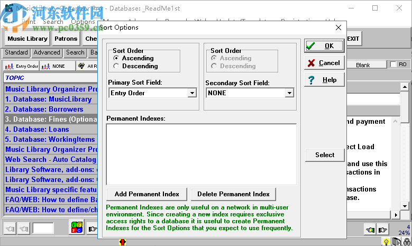Click the documents stack icon in status bar
Viewport: 412px width, 246px height.
[396, 242]
